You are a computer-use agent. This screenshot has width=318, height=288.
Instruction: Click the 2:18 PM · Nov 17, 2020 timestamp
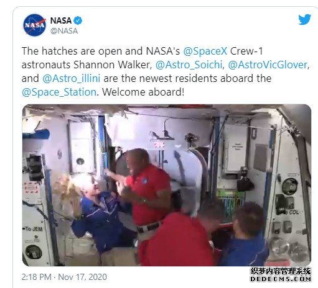[64, 277]
